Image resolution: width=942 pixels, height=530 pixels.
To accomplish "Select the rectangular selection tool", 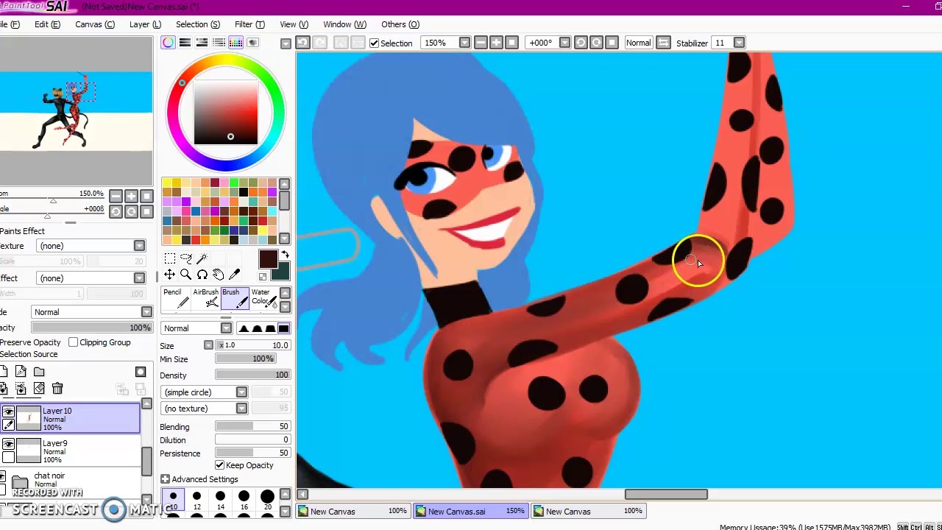I will (170, 258).
